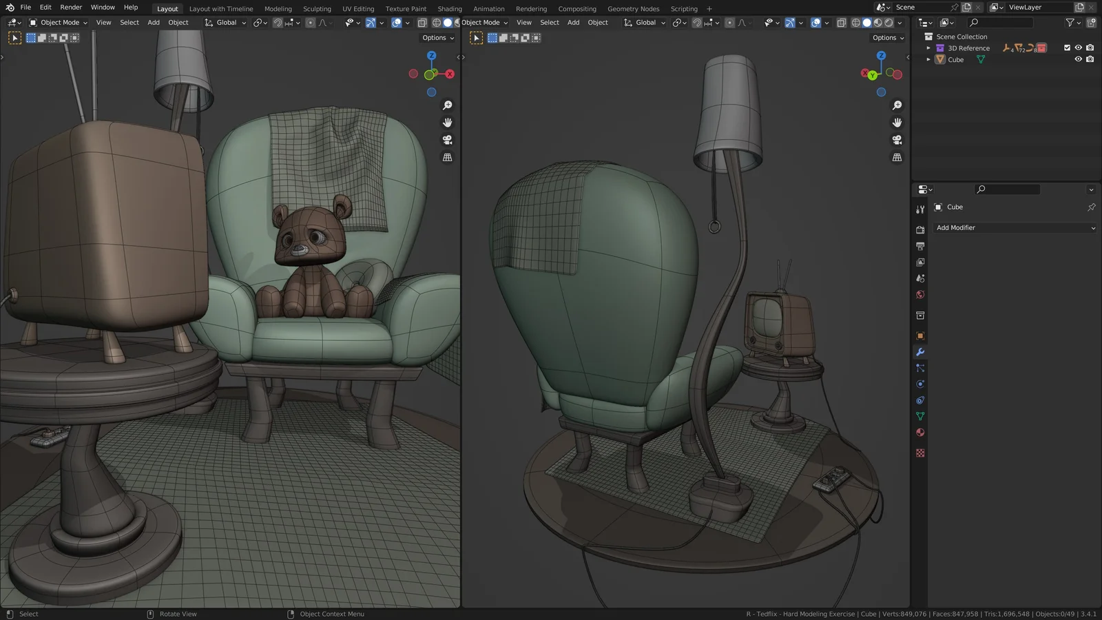The image size is (1102, 620).
Task: Click Add in the right viewport header
Action: [573, 22]
